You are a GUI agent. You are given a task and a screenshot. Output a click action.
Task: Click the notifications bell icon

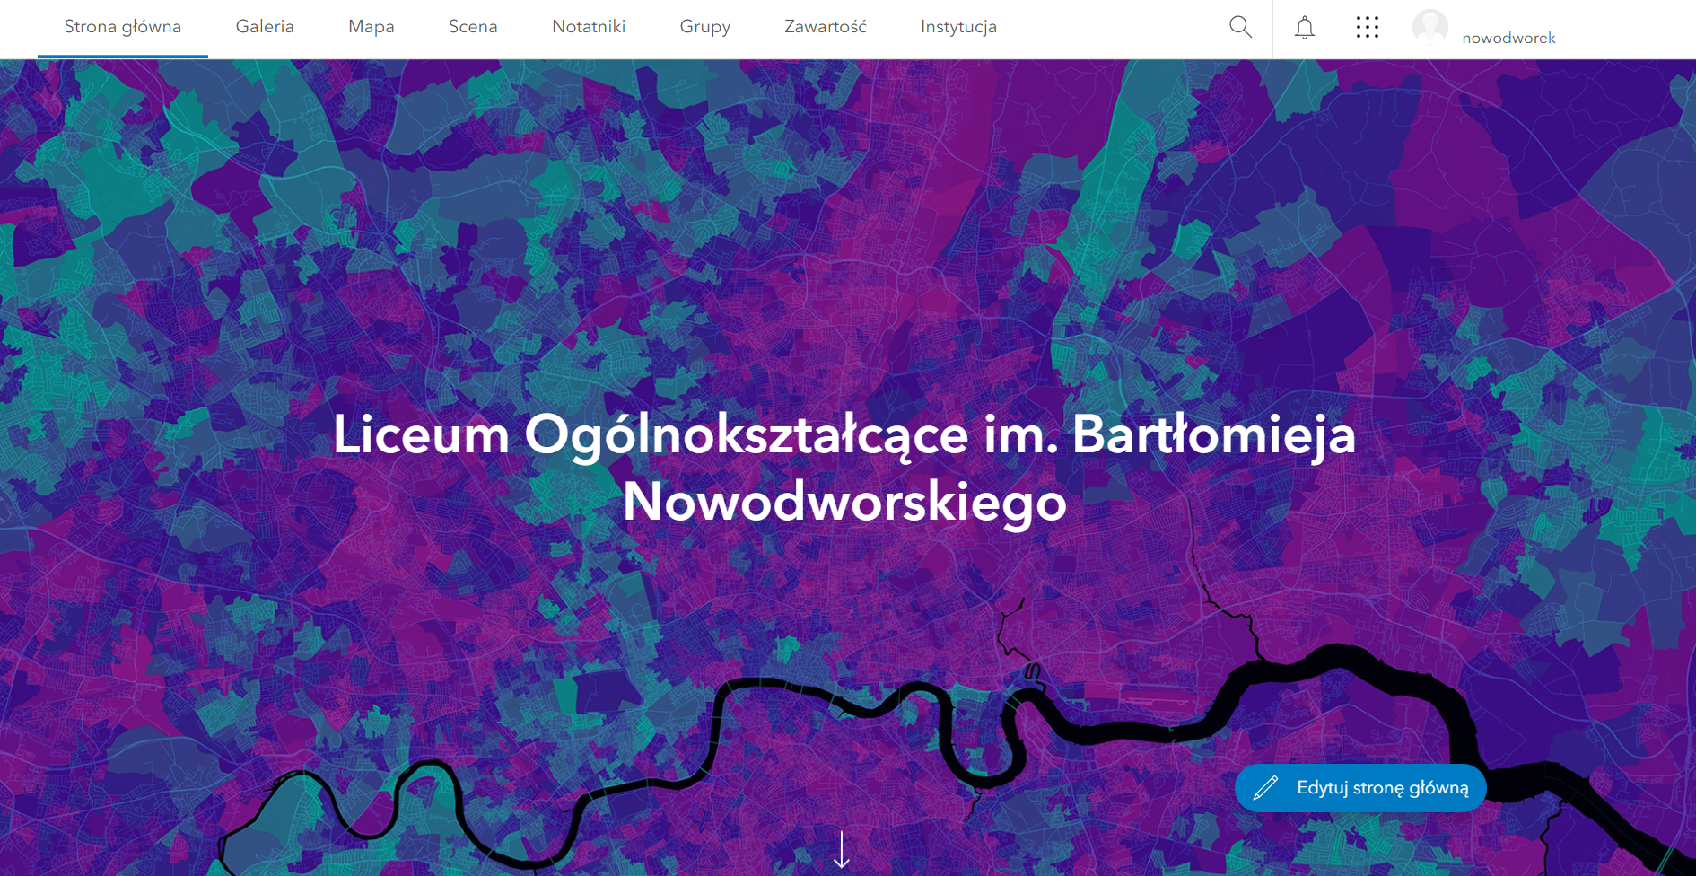click(x=1305, y=28)
